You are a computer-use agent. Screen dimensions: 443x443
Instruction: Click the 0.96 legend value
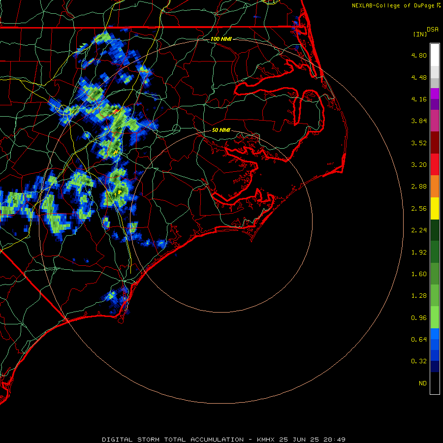pos(419,318)
